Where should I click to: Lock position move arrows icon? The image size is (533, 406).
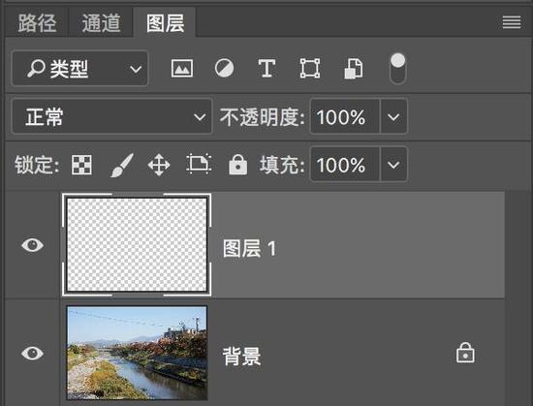[x=159, y=165]
